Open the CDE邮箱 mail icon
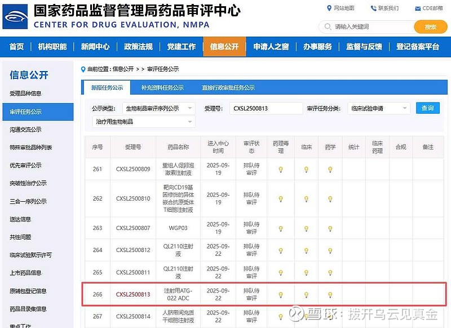 pyautogui.click(x=417, y=8)
